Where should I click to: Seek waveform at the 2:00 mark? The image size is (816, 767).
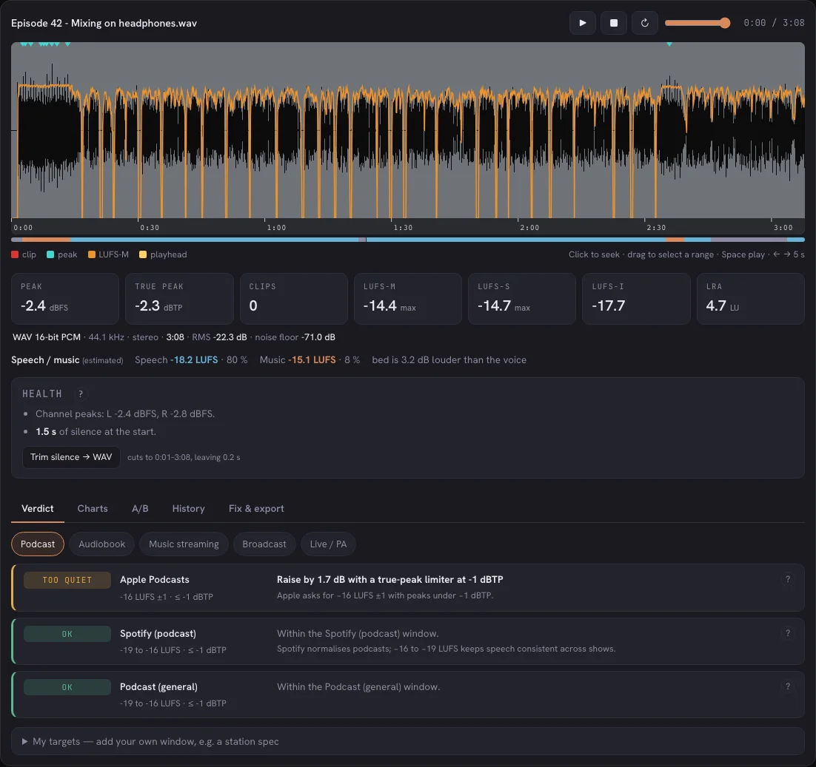(x=518, y=130)
